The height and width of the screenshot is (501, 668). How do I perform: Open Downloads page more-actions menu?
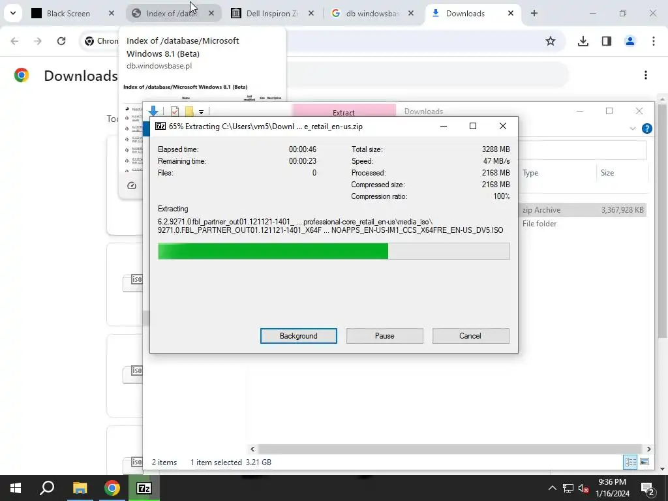pyautogui.click(x=645, y=76)
